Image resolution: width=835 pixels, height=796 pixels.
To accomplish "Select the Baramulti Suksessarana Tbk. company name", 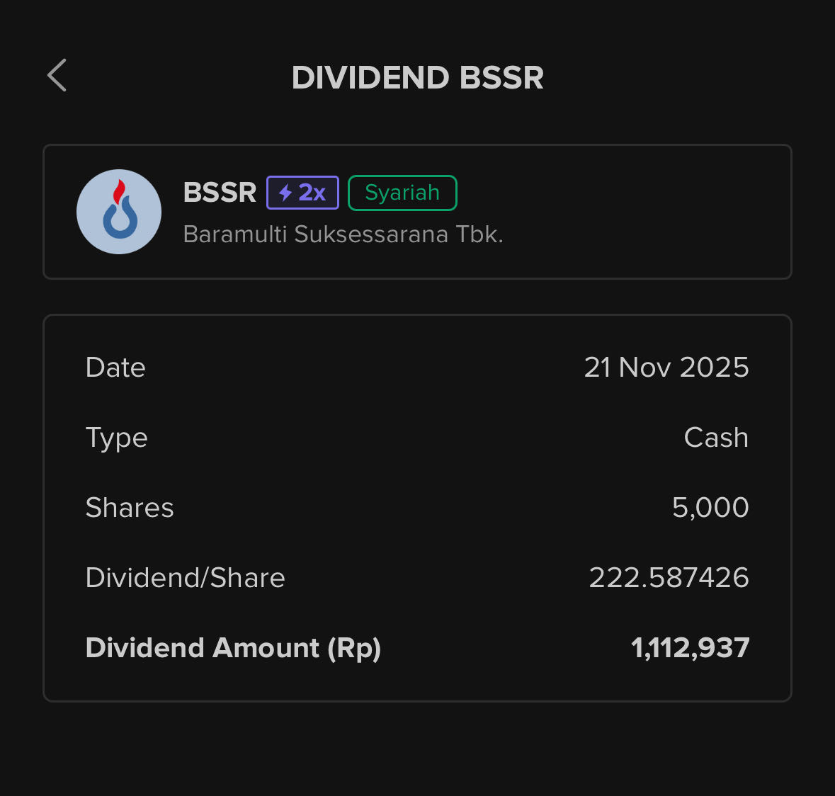I will click(x=343, y=234).
